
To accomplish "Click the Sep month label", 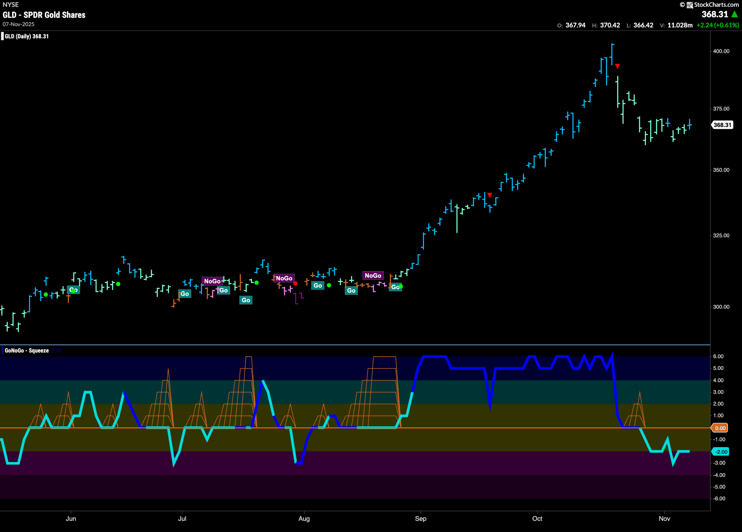I will 421,519.
